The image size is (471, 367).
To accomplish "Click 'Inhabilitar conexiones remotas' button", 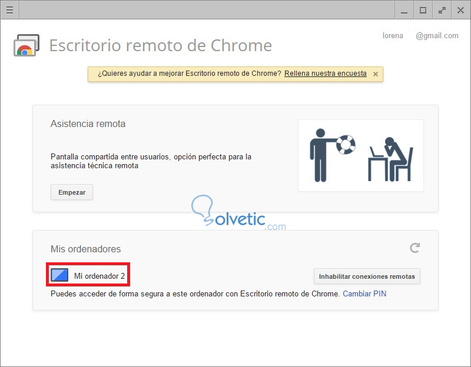I will tap(367, 276).
